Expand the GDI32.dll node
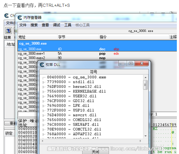Image resolution: width=179 pixels, height=154 pixels. pyautogui.click(x=44, y=101)
